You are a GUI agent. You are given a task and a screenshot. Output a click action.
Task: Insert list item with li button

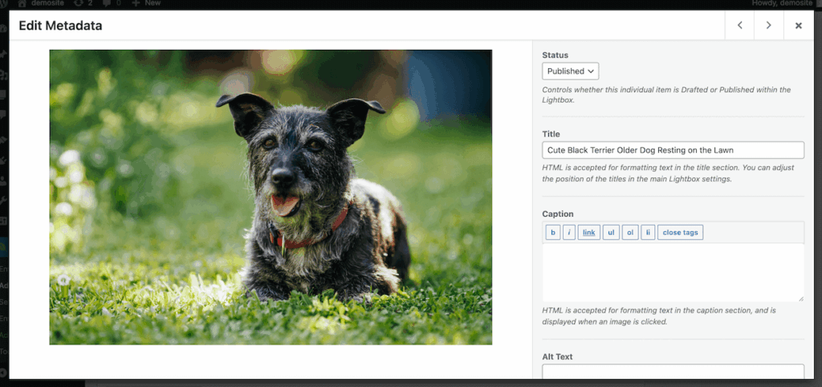coord(648,233)
